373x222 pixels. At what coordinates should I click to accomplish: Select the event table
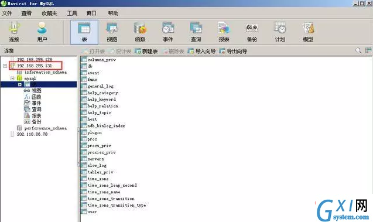click(93, 73)
